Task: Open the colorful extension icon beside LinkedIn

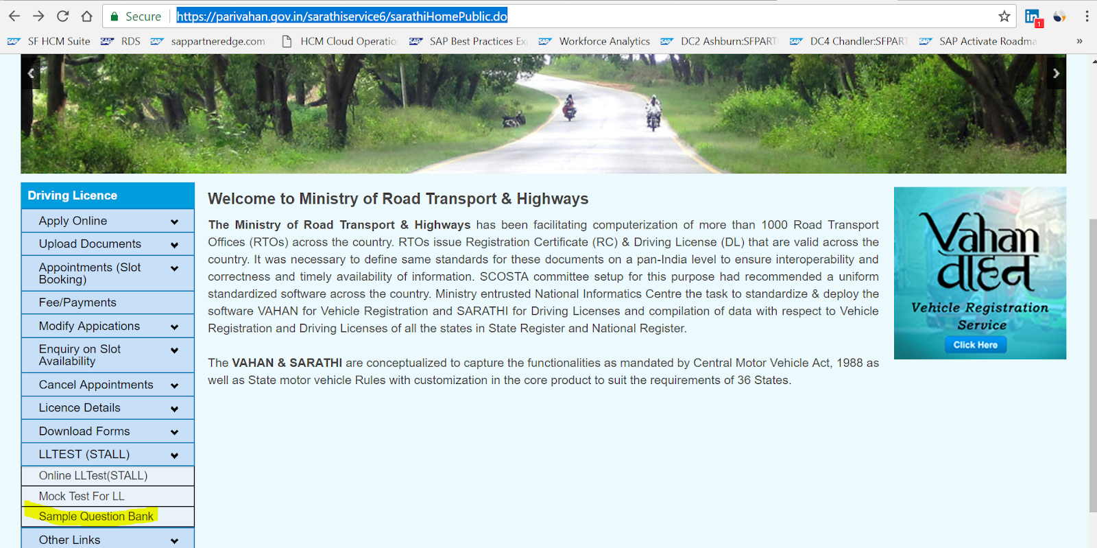Action: pyautogui.click(x=1059, y=16)
